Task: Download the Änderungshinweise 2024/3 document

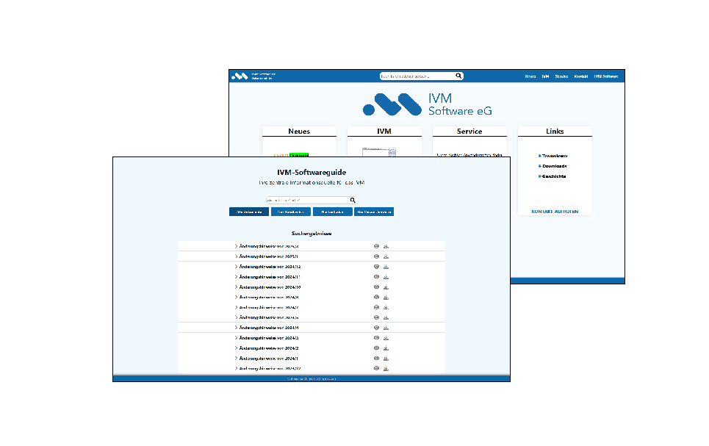Action: [386, 338]
